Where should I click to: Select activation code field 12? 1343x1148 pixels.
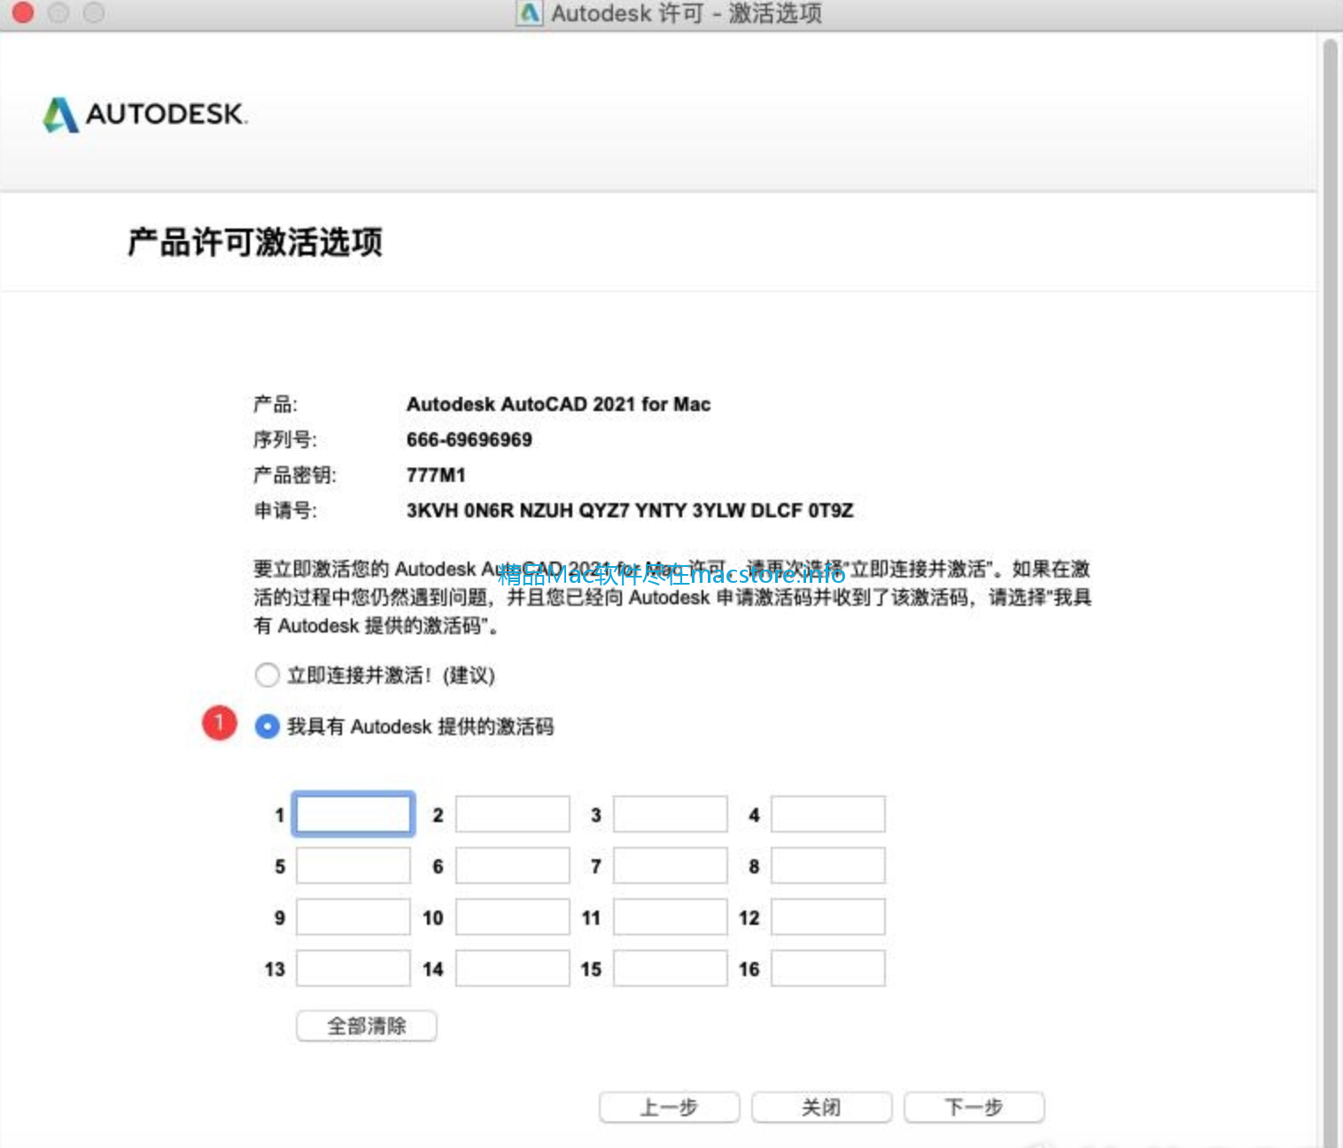tap(827, 917)
